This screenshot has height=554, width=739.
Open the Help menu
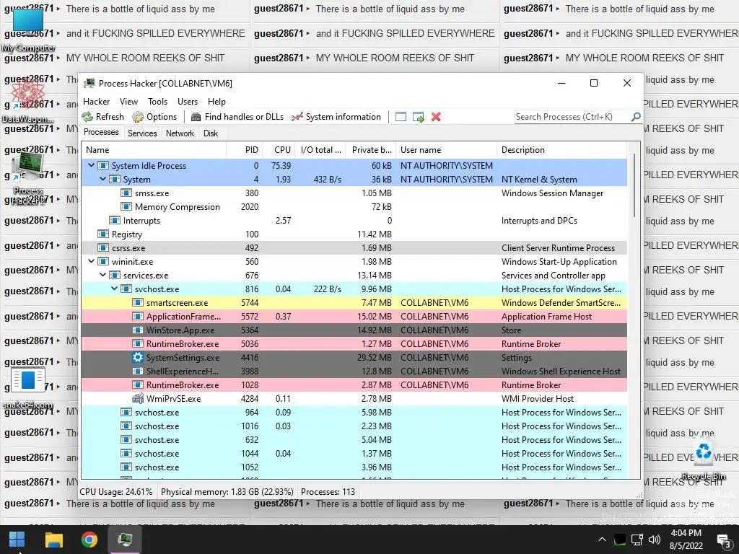[217, 102]
